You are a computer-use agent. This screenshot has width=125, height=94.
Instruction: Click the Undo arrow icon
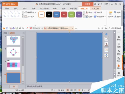[x=20, y=28]
